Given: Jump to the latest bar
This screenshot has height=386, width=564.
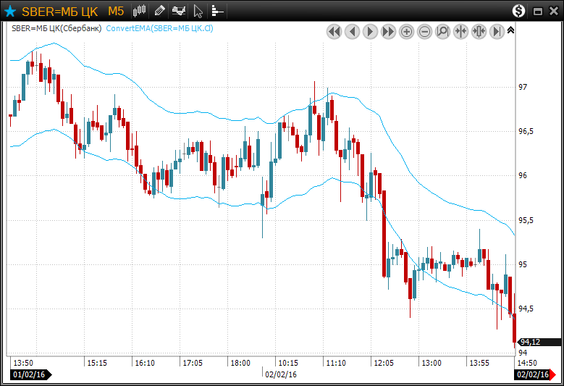Looking at the screenshot, I should coord(497,32).
